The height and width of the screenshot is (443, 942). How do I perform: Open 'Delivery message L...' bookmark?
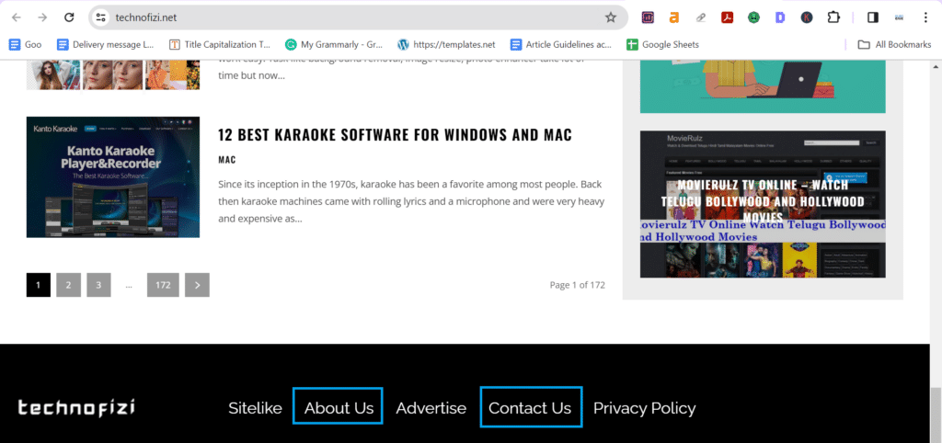coord(105,44)
